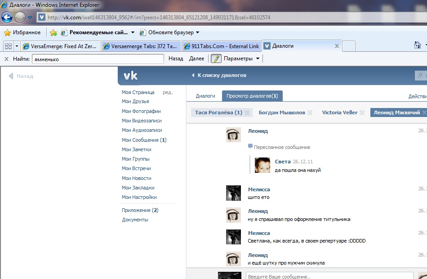Screen dimensions: 427x279
Task: Click Quick Tabs grid icon
Action: coord(9,46)
